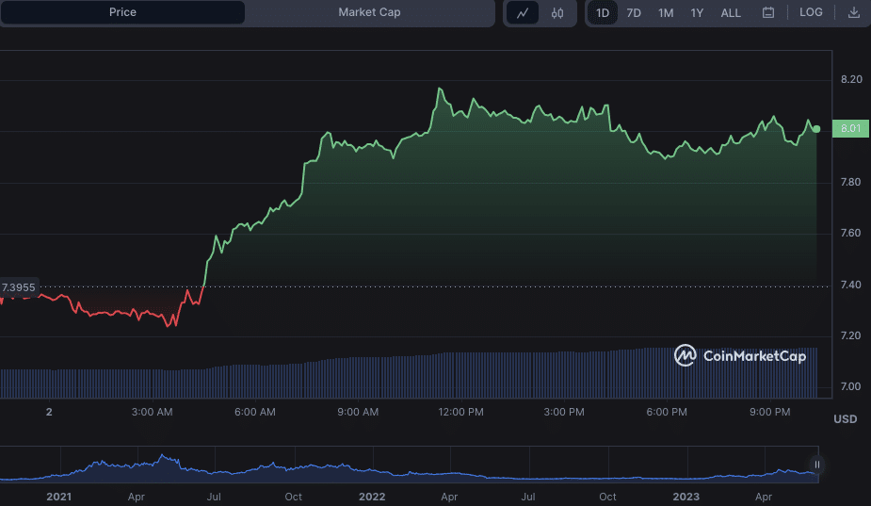Toggle the LOG scale option
Viewport: 871px width, 506px height.
811,13
